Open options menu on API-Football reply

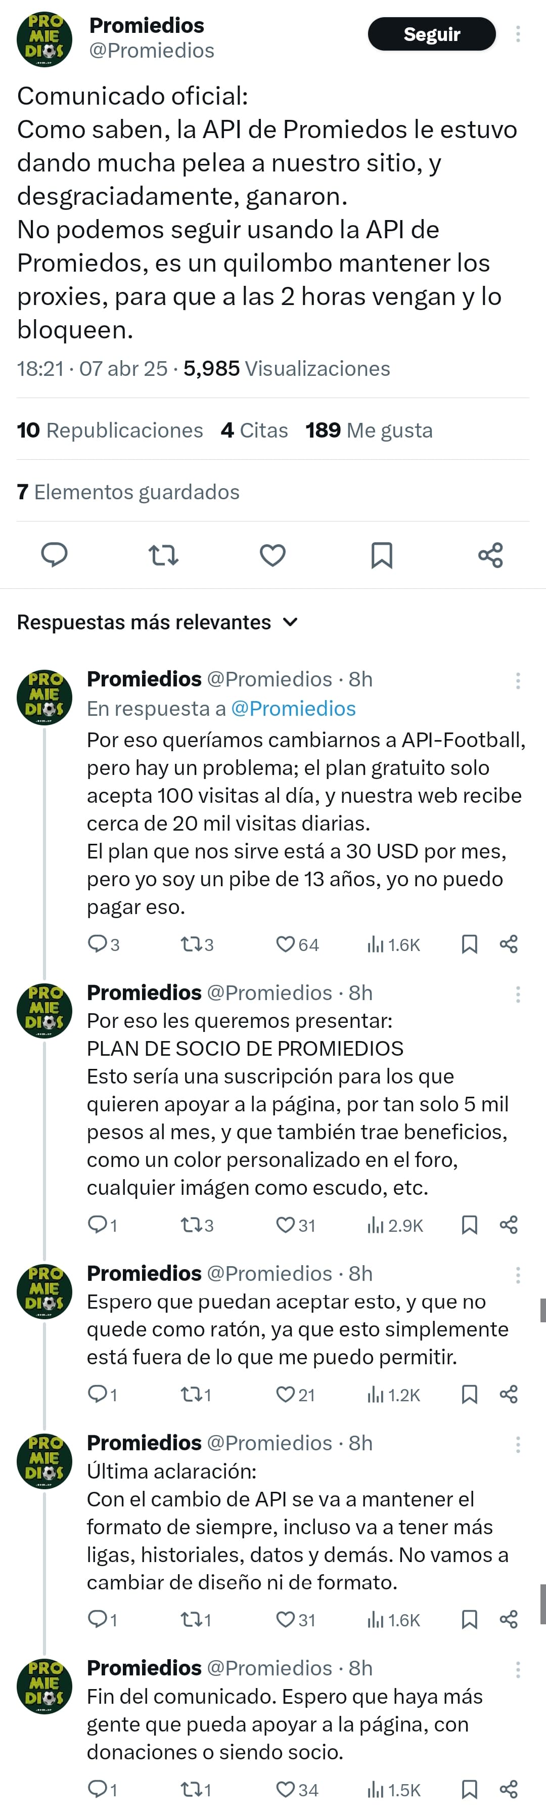(x=518, y=680)
